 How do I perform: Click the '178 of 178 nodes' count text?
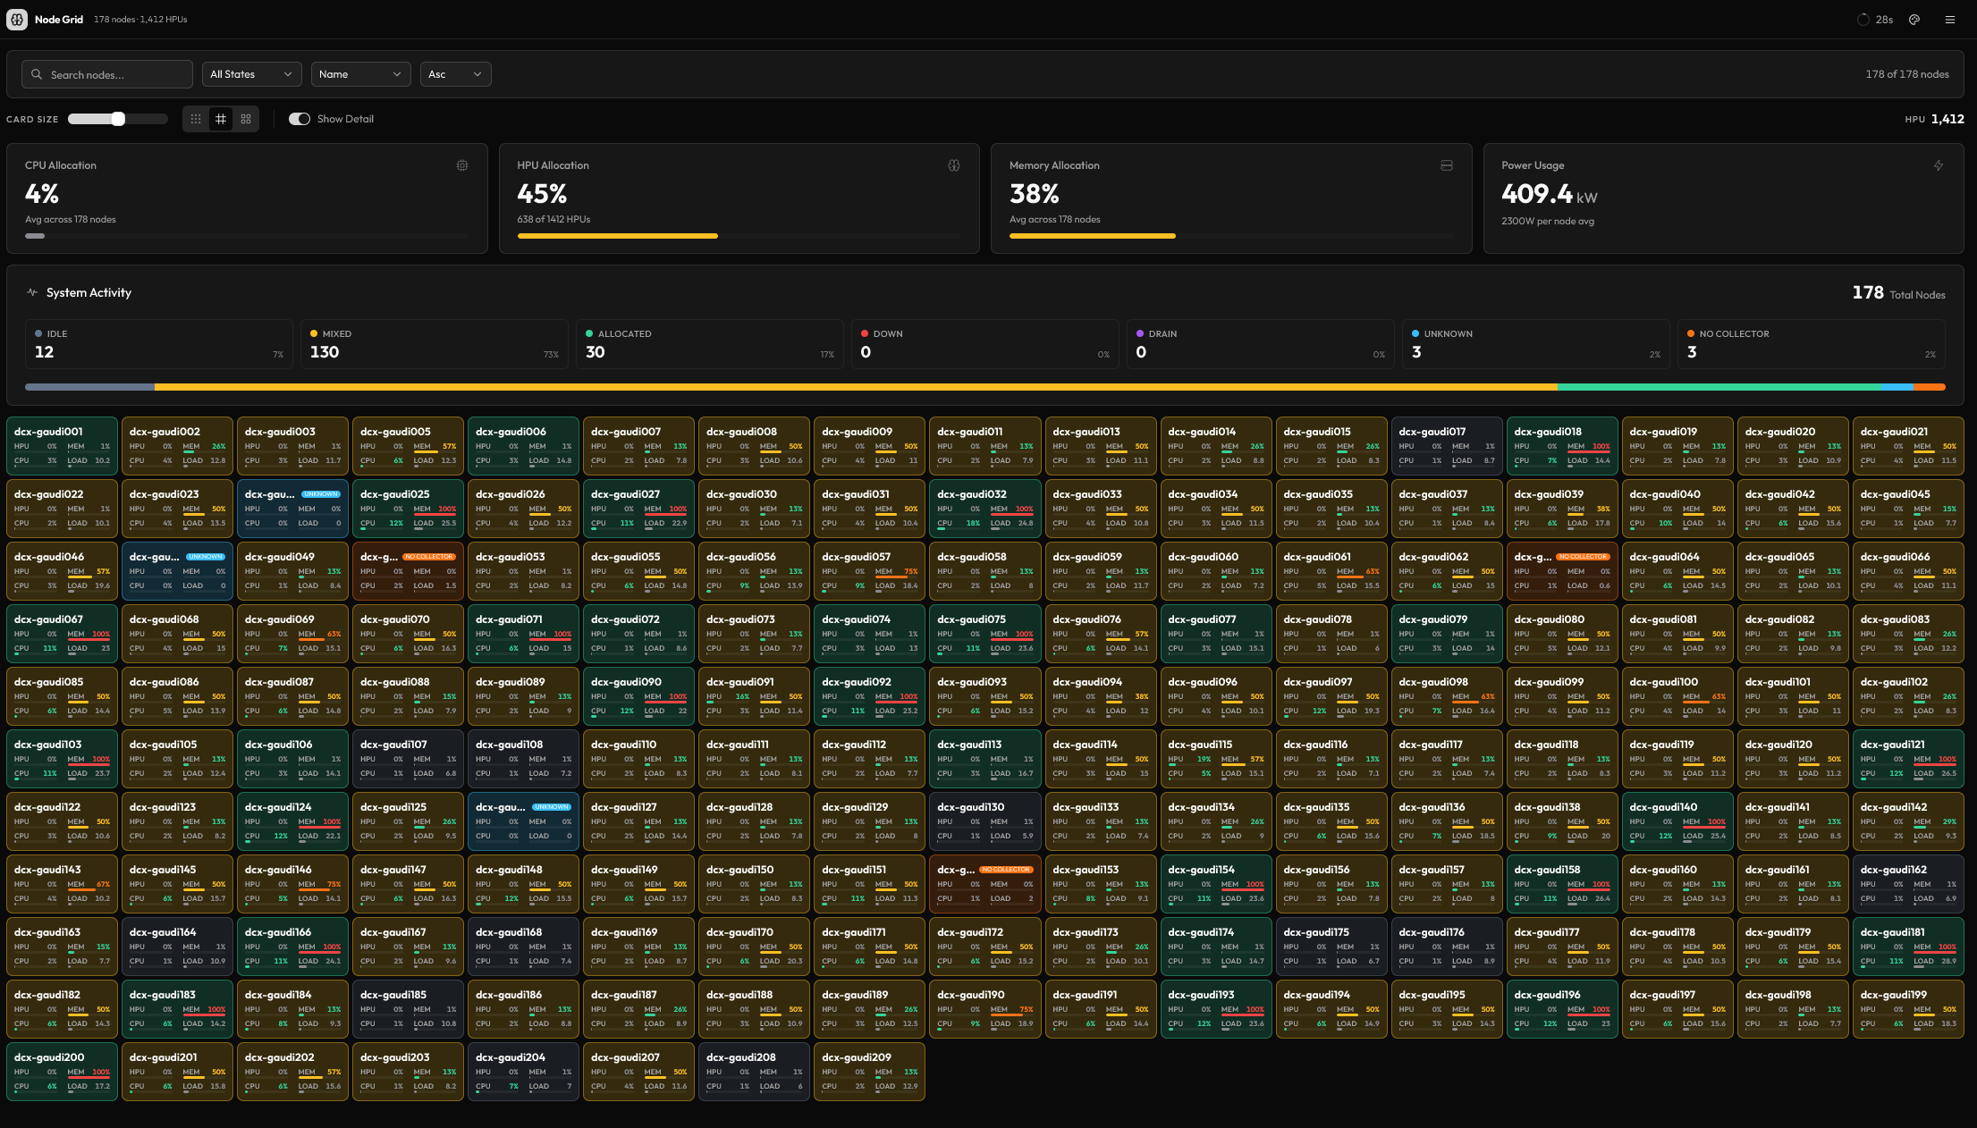1906,74
